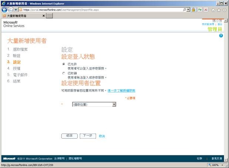Click the learn more link about licensing restrictions
The image size is (229, 168).
(121, 90)
